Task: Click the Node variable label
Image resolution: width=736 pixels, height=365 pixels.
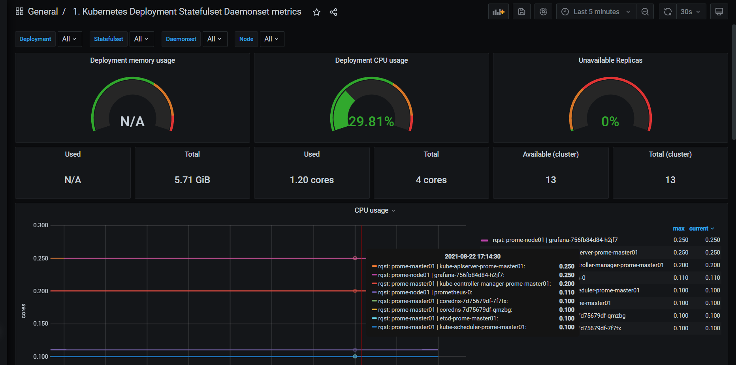Action: click(x=246, y=39)
